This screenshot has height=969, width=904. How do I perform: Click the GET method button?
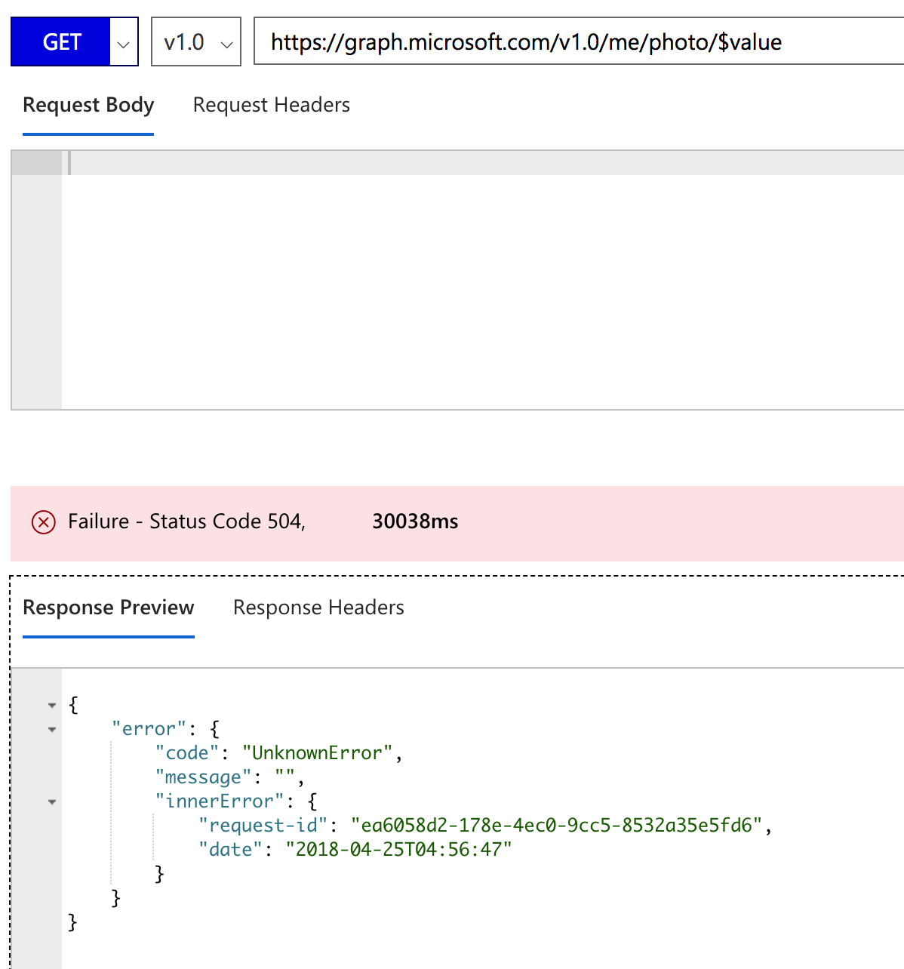[61, 42]
